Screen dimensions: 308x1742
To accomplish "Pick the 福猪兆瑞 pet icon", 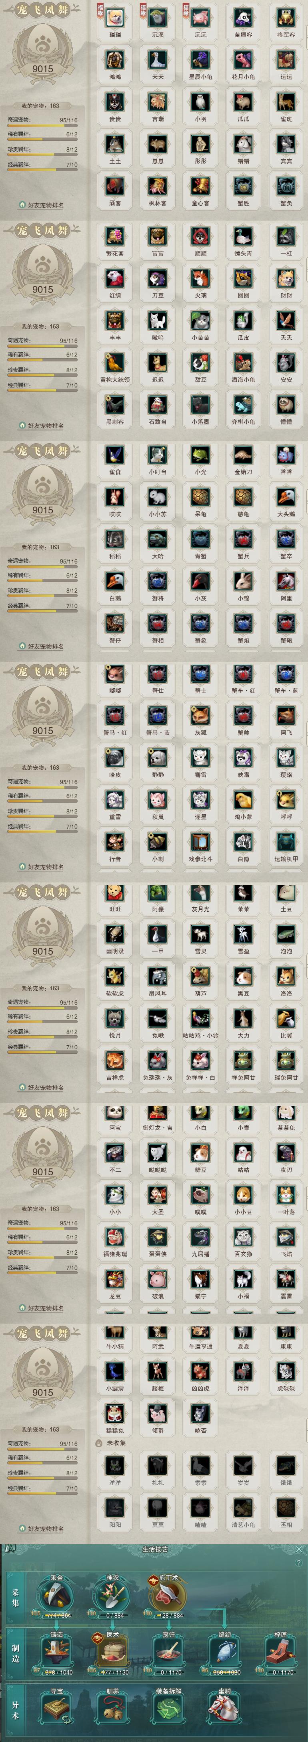I will tap(115, 1237).
